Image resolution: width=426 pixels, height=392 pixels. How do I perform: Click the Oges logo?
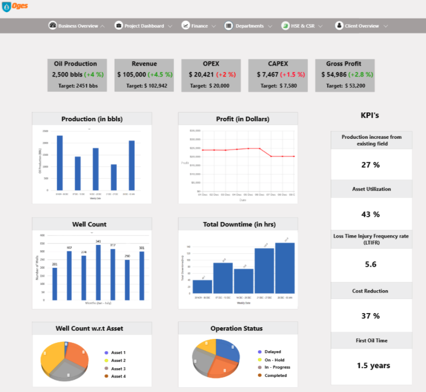[15, 6]
